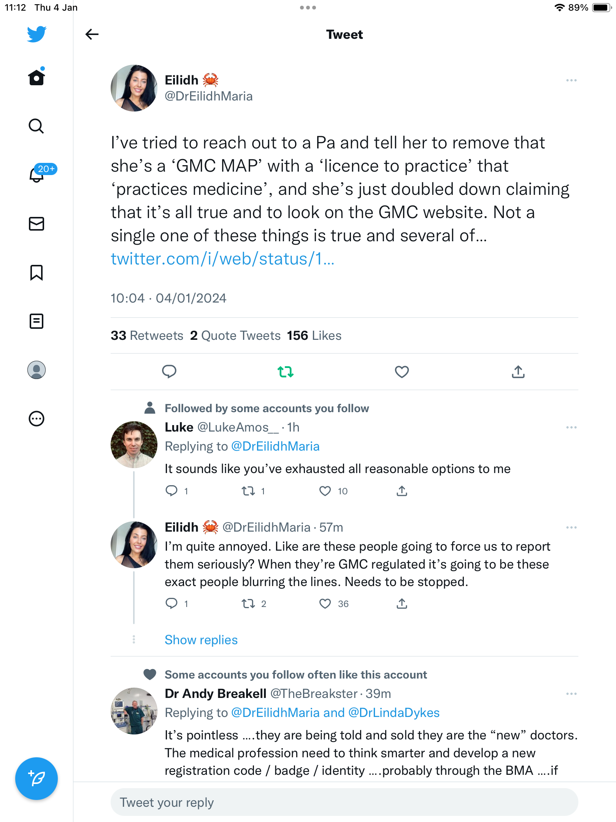The width and height of the screenshot is (616, 822).
Task: View the 33 Retweets list
Action: coord(147,335)
